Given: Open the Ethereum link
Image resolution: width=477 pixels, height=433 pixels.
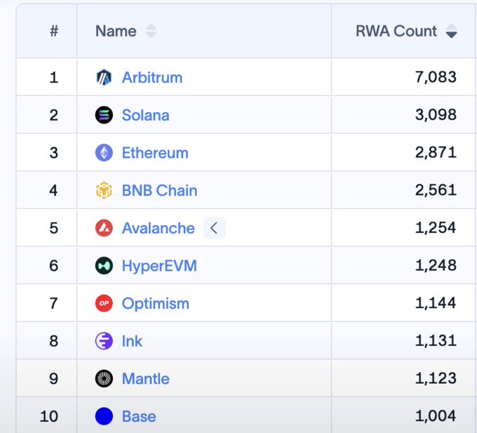Looking at the screenshot, I should (x=155, y=153).
